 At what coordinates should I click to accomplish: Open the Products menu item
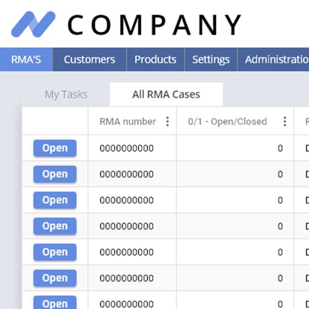156,60
